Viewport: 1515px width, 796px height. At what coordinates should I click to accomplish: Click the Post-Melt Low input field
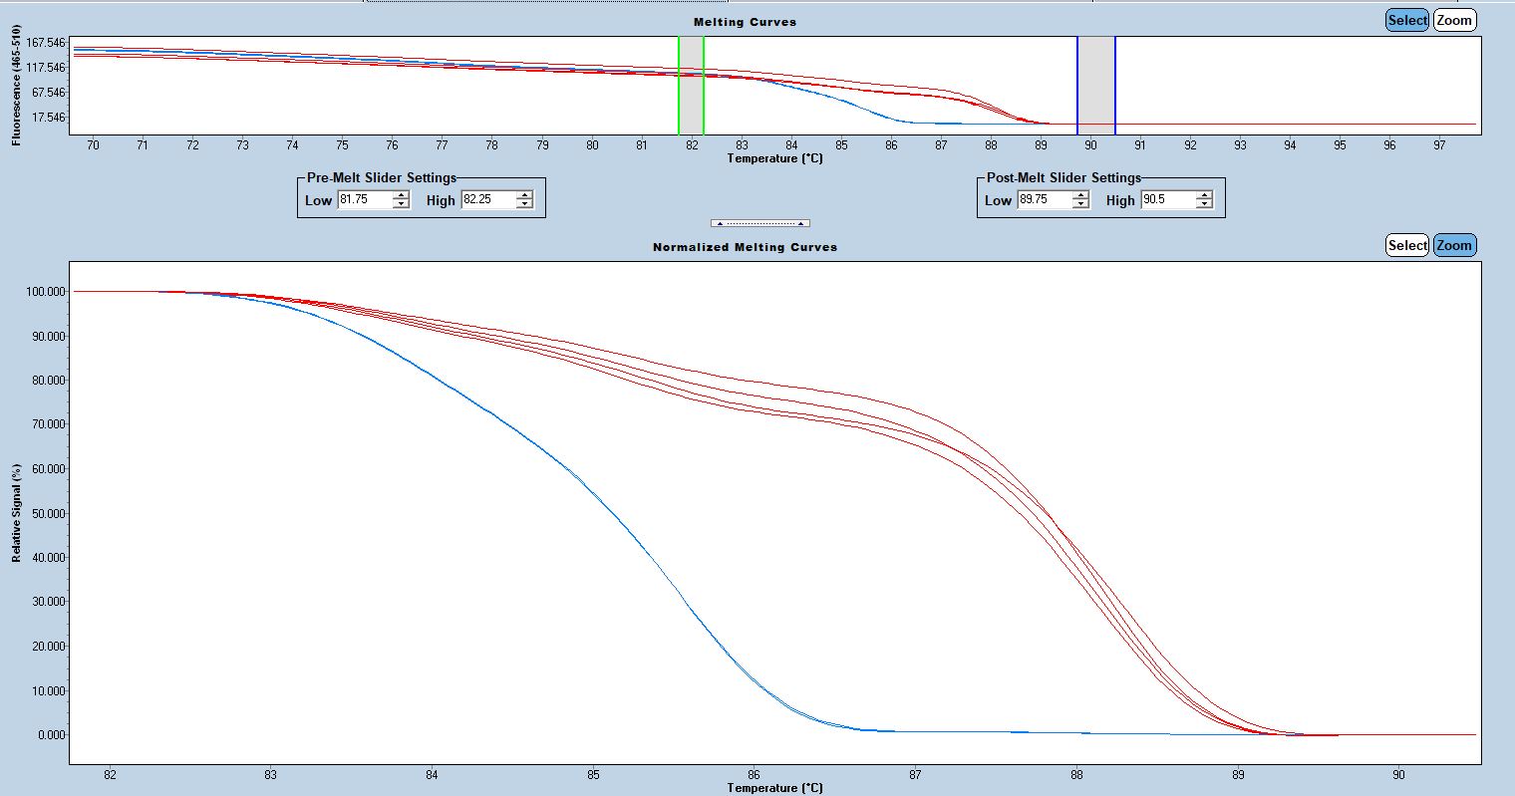(x=1044, y=200)
